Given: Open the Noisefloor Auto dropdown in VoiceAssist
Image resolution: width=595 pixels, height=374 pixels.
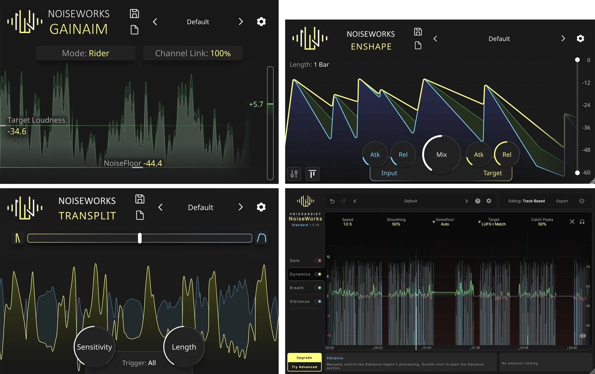Looking at the screenshot, I should tap(443, 222).
